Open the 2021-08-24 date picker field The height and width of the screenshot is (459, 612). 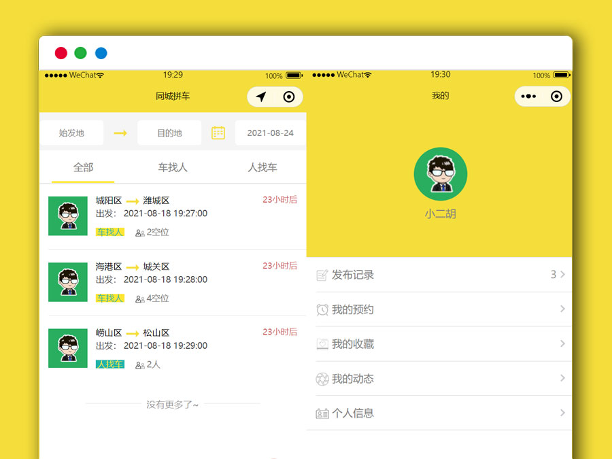click(270, 133)
